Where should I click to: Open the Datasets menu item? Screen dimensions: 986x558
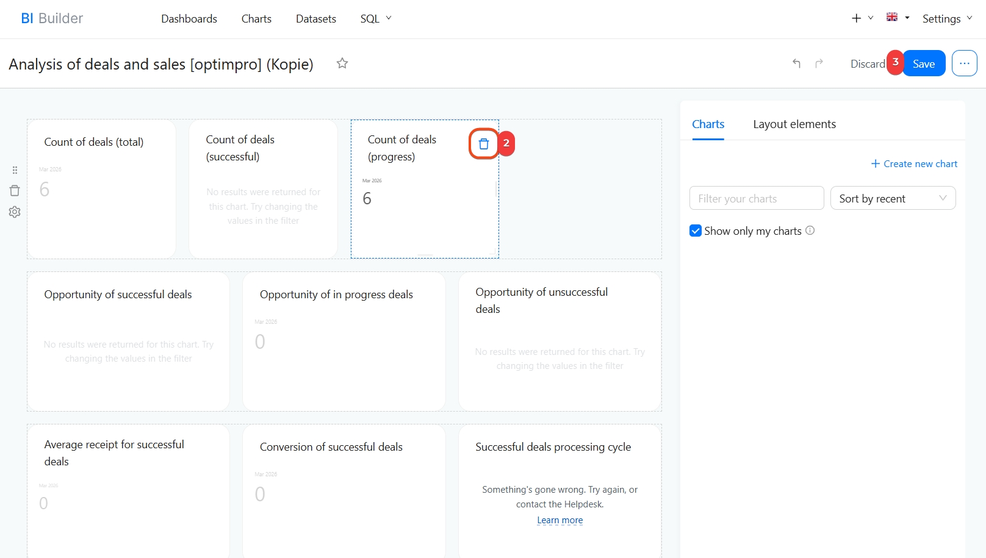pos(315,19)
